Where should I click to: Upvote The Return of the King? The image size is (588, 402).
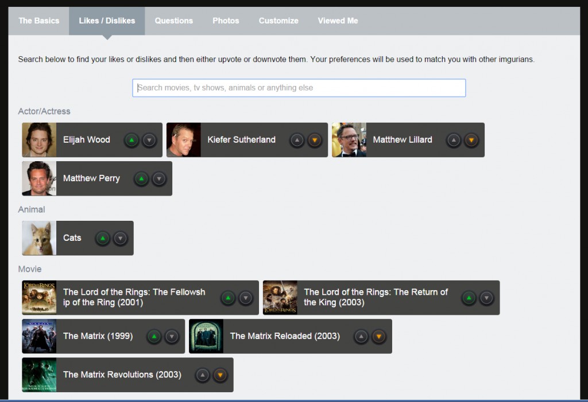[x=469, y=298]
